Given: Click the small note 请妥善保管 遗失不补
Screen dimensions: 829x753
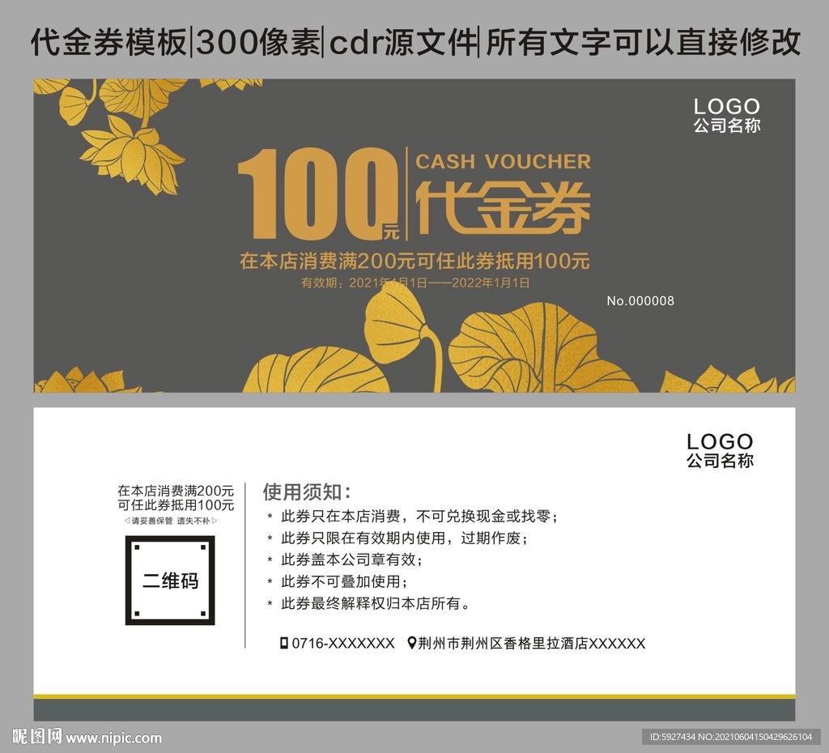Looking at the screenshot, I should (170, 521).
